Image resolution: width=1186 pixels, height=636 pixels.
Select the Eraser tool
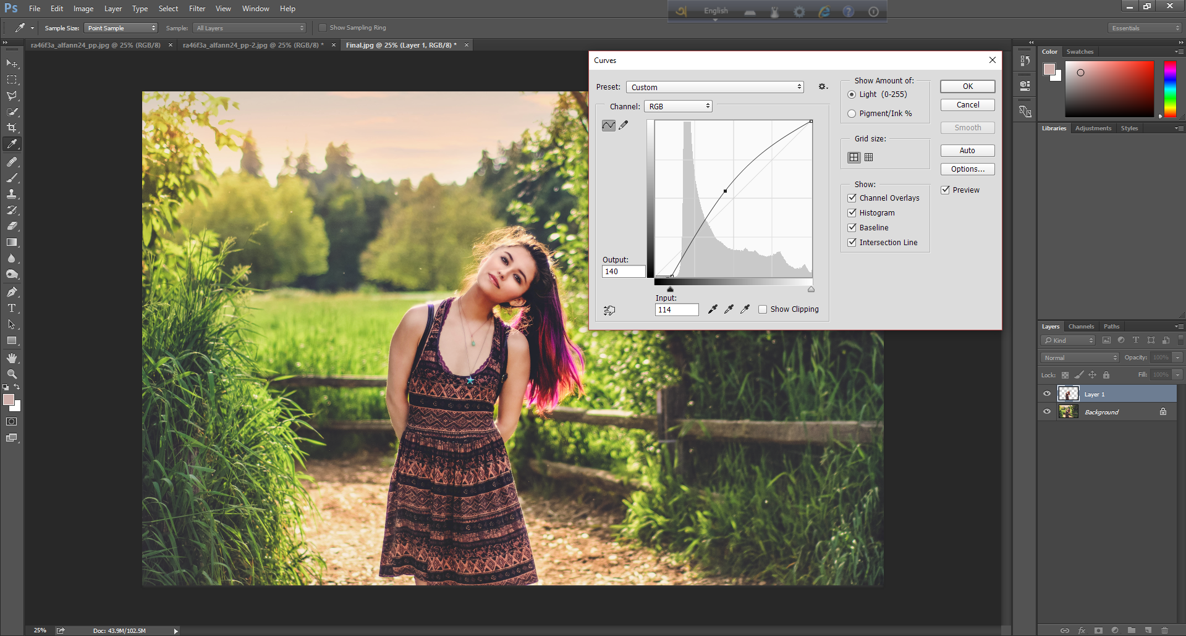(12, 226)
